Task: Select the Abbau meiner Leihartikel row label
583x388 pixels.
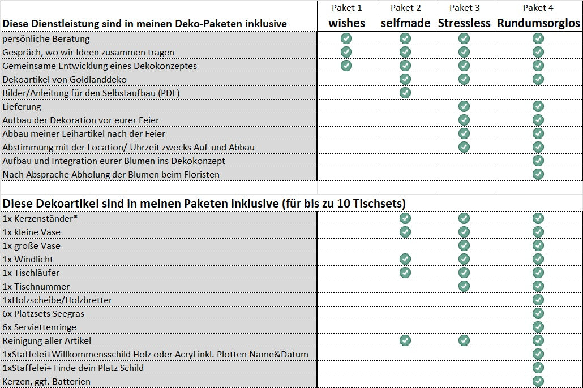Action: coord(84,133)
